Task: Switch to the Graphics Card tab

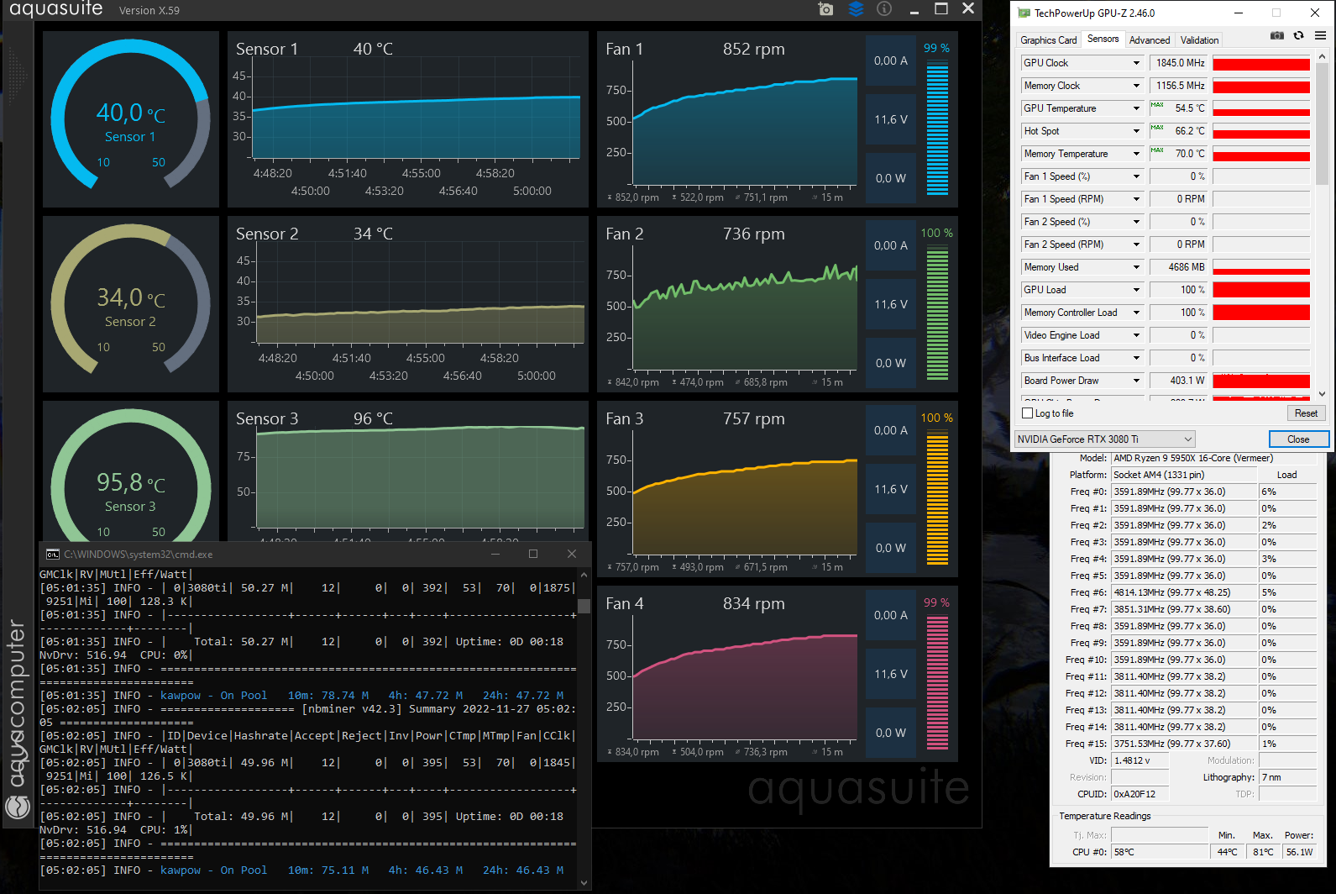Action: click(1048, 40)
